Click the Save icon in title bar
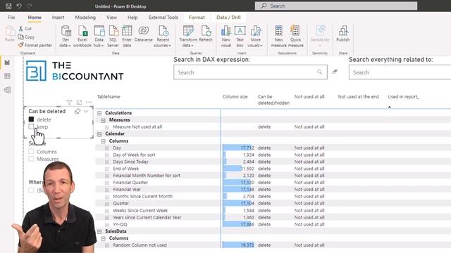This screenshot has width=451, height=253. click(x=8, y=6)
